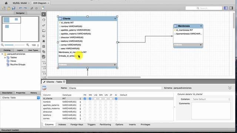Check NN for the telefono column
The height and width of the screenshot is (133, 237).
pyautogui.click(x=90, y=115)
